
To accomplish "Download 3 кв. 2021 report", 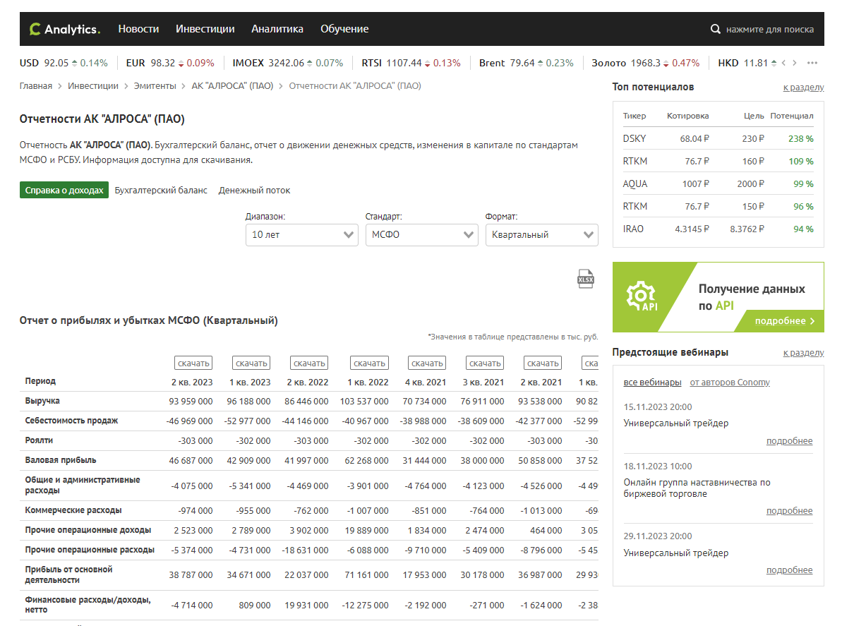I will point(486,363).
